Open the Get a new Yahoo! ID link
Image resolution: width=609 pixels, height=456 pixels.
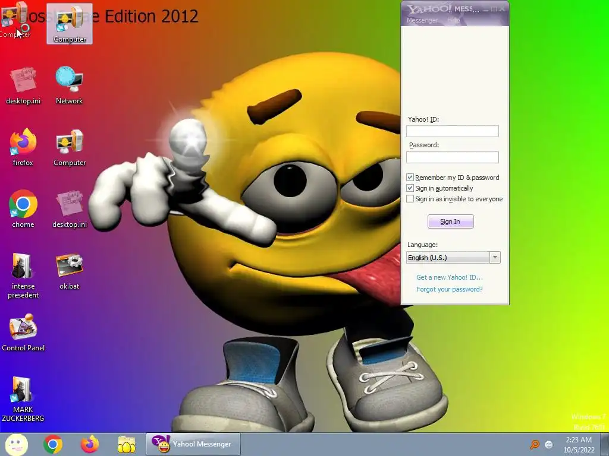pos(450,277)
